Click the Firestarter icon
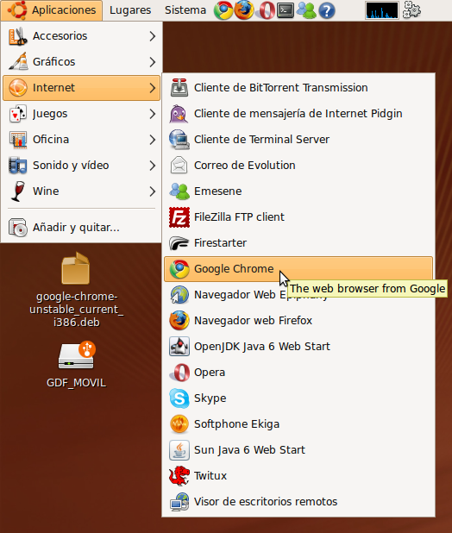Viewport: 452px width, 533px height. click(x=179, y=243)
